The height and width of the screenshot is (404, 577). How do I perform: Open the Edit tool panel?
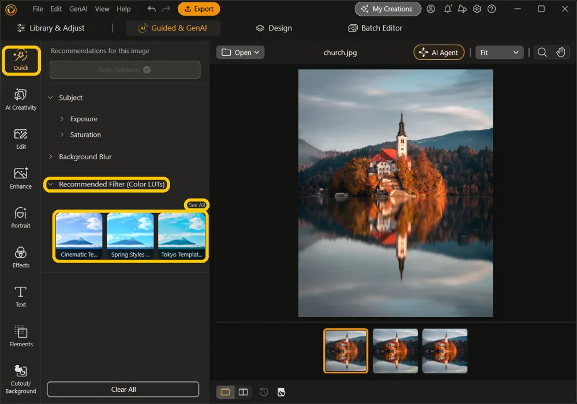pos(21,139)
